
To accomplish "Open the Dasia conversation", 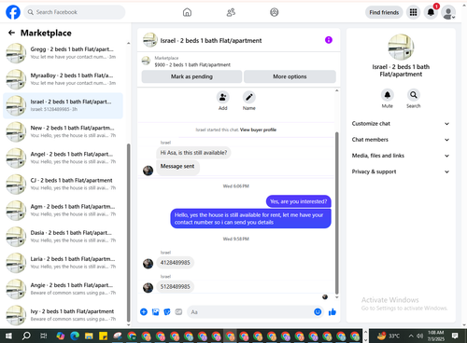I will tap(63, 237).
